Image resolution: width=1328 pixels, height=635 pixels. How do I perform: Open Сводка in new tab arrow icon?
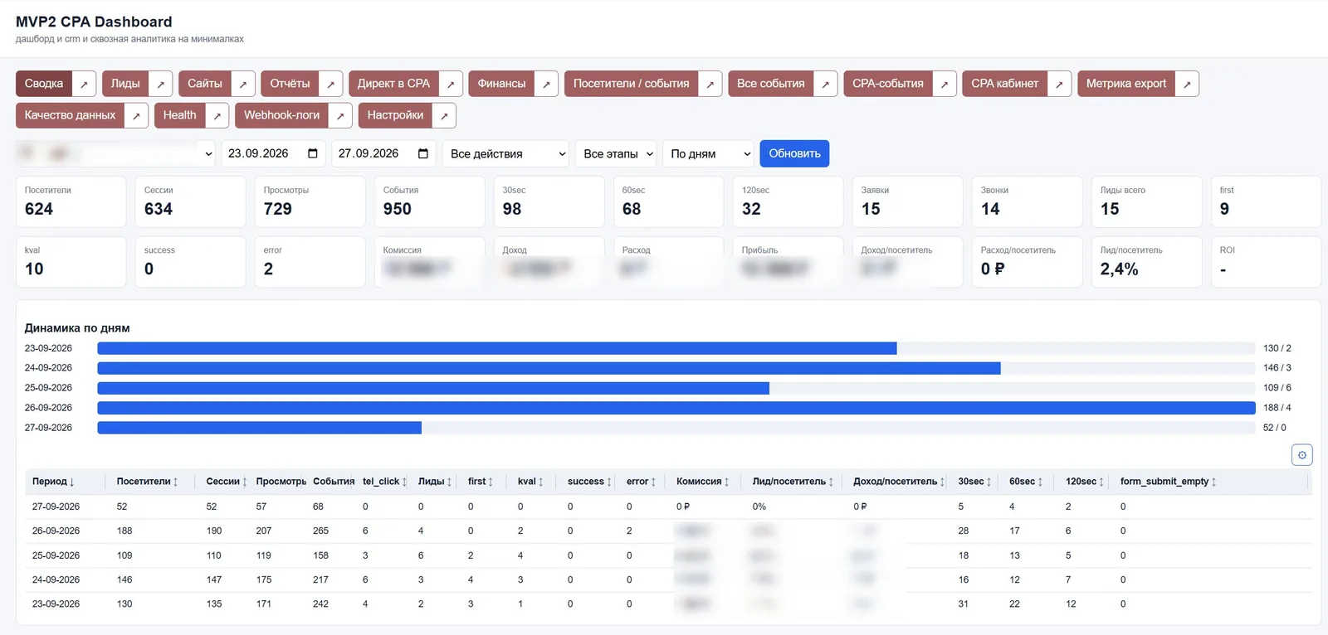coord(84,84)
